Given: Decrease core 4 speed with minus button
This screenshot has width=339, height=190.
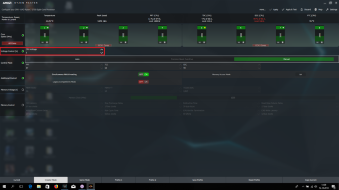Looking at the screenshot, I should pos(160,42).
